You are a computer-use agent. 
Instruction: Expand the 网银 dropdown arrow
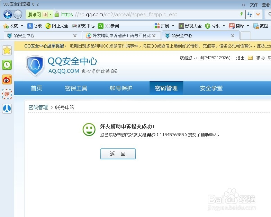(x=224, y=26)
